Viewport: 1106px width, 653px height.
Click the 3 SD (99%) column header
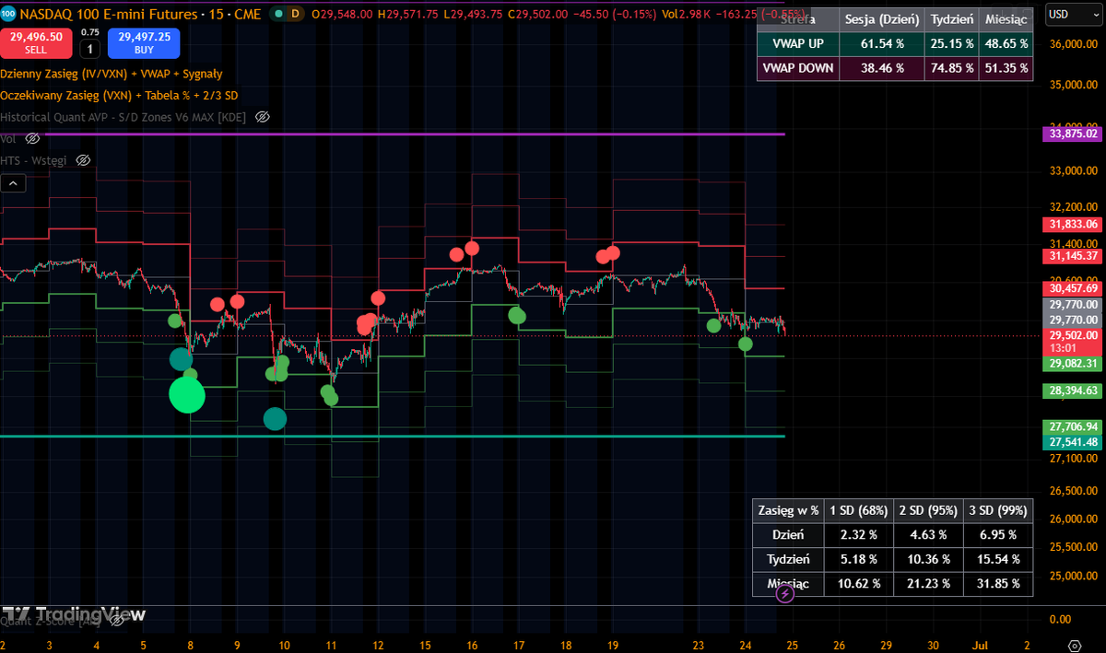(x=998, y=509)
